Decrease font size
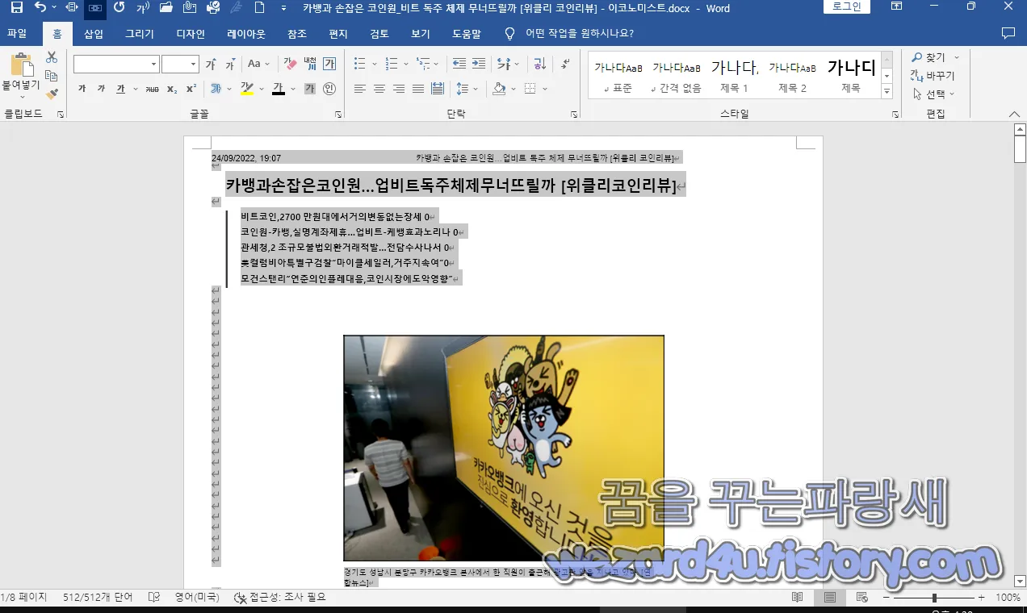The height and width of the screenshot is (613, 1027). click(x=230, y=64)
